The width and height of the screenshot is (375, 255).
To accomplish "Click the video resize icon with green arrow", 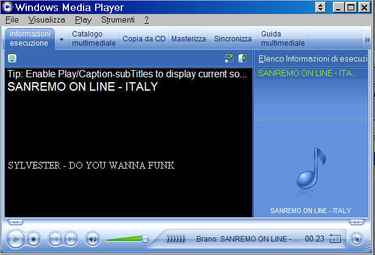I will pyautogui.click(x=229, y=58).
